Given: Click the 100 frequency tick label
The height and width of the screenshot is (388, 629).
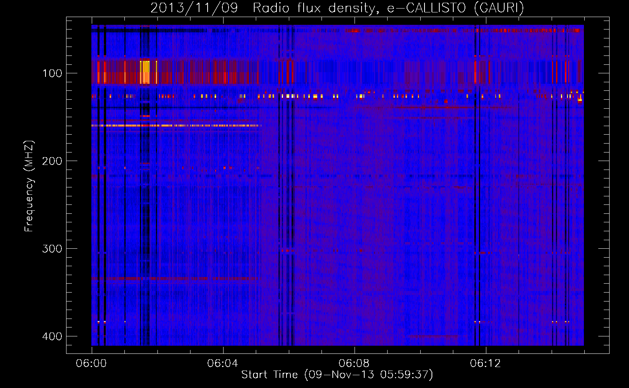Looking at the screenshot, I should 52,73.
